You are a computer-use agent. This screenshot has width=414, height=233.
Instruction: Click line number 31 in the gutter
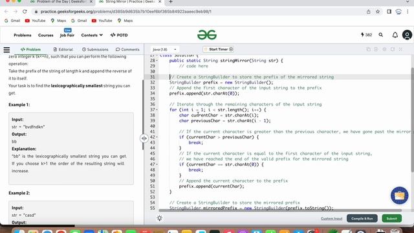click(153, 77)
